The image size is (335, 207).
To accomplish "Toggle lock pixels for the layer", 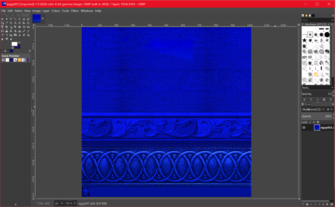I will [310, 123].
